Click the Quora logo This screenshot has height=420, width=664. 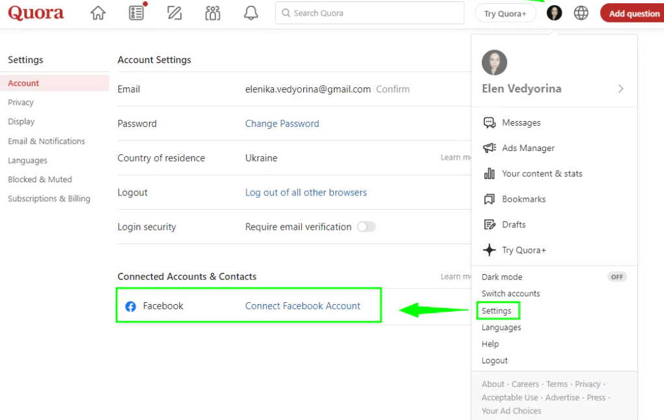click(36, 13)
